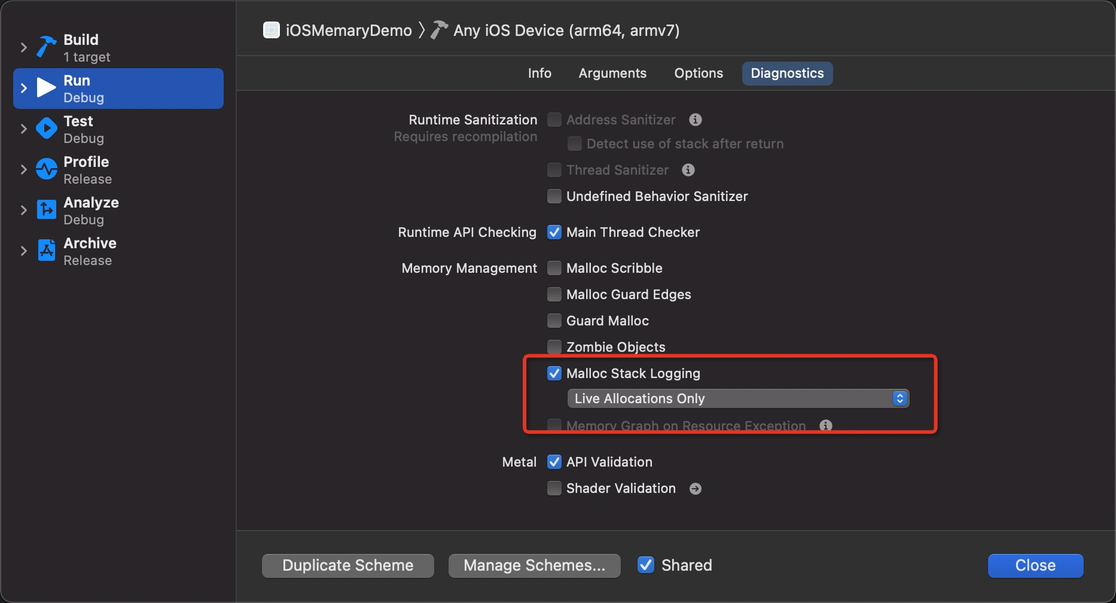Expand the Test scheme action
Screen dimensions: 1116x603
24,129
